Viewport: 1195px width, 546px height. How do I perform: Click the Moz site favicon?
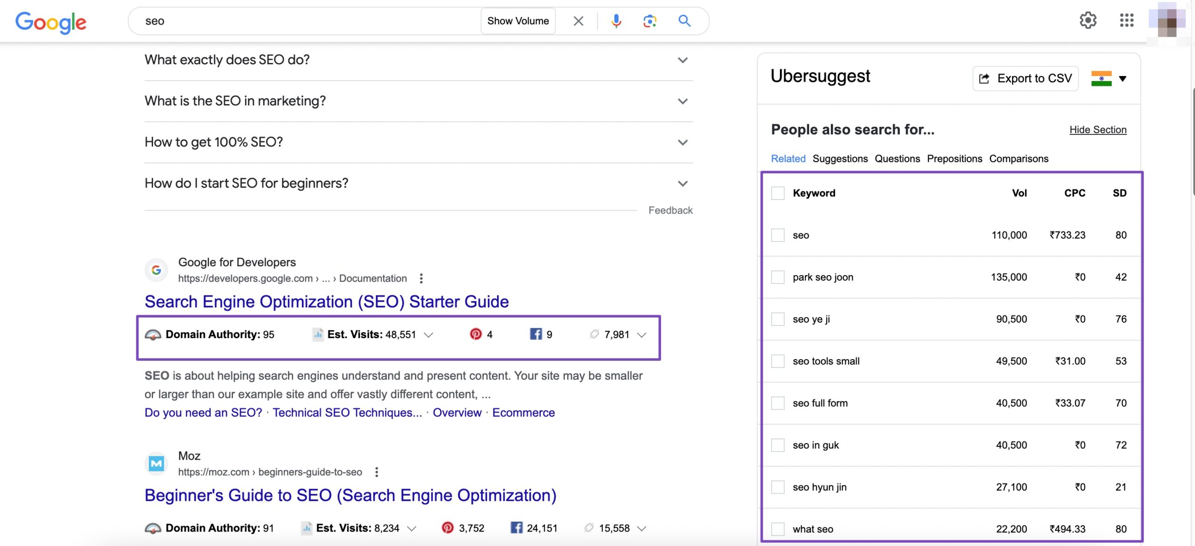pyautogui.click(x=156, y=463)
